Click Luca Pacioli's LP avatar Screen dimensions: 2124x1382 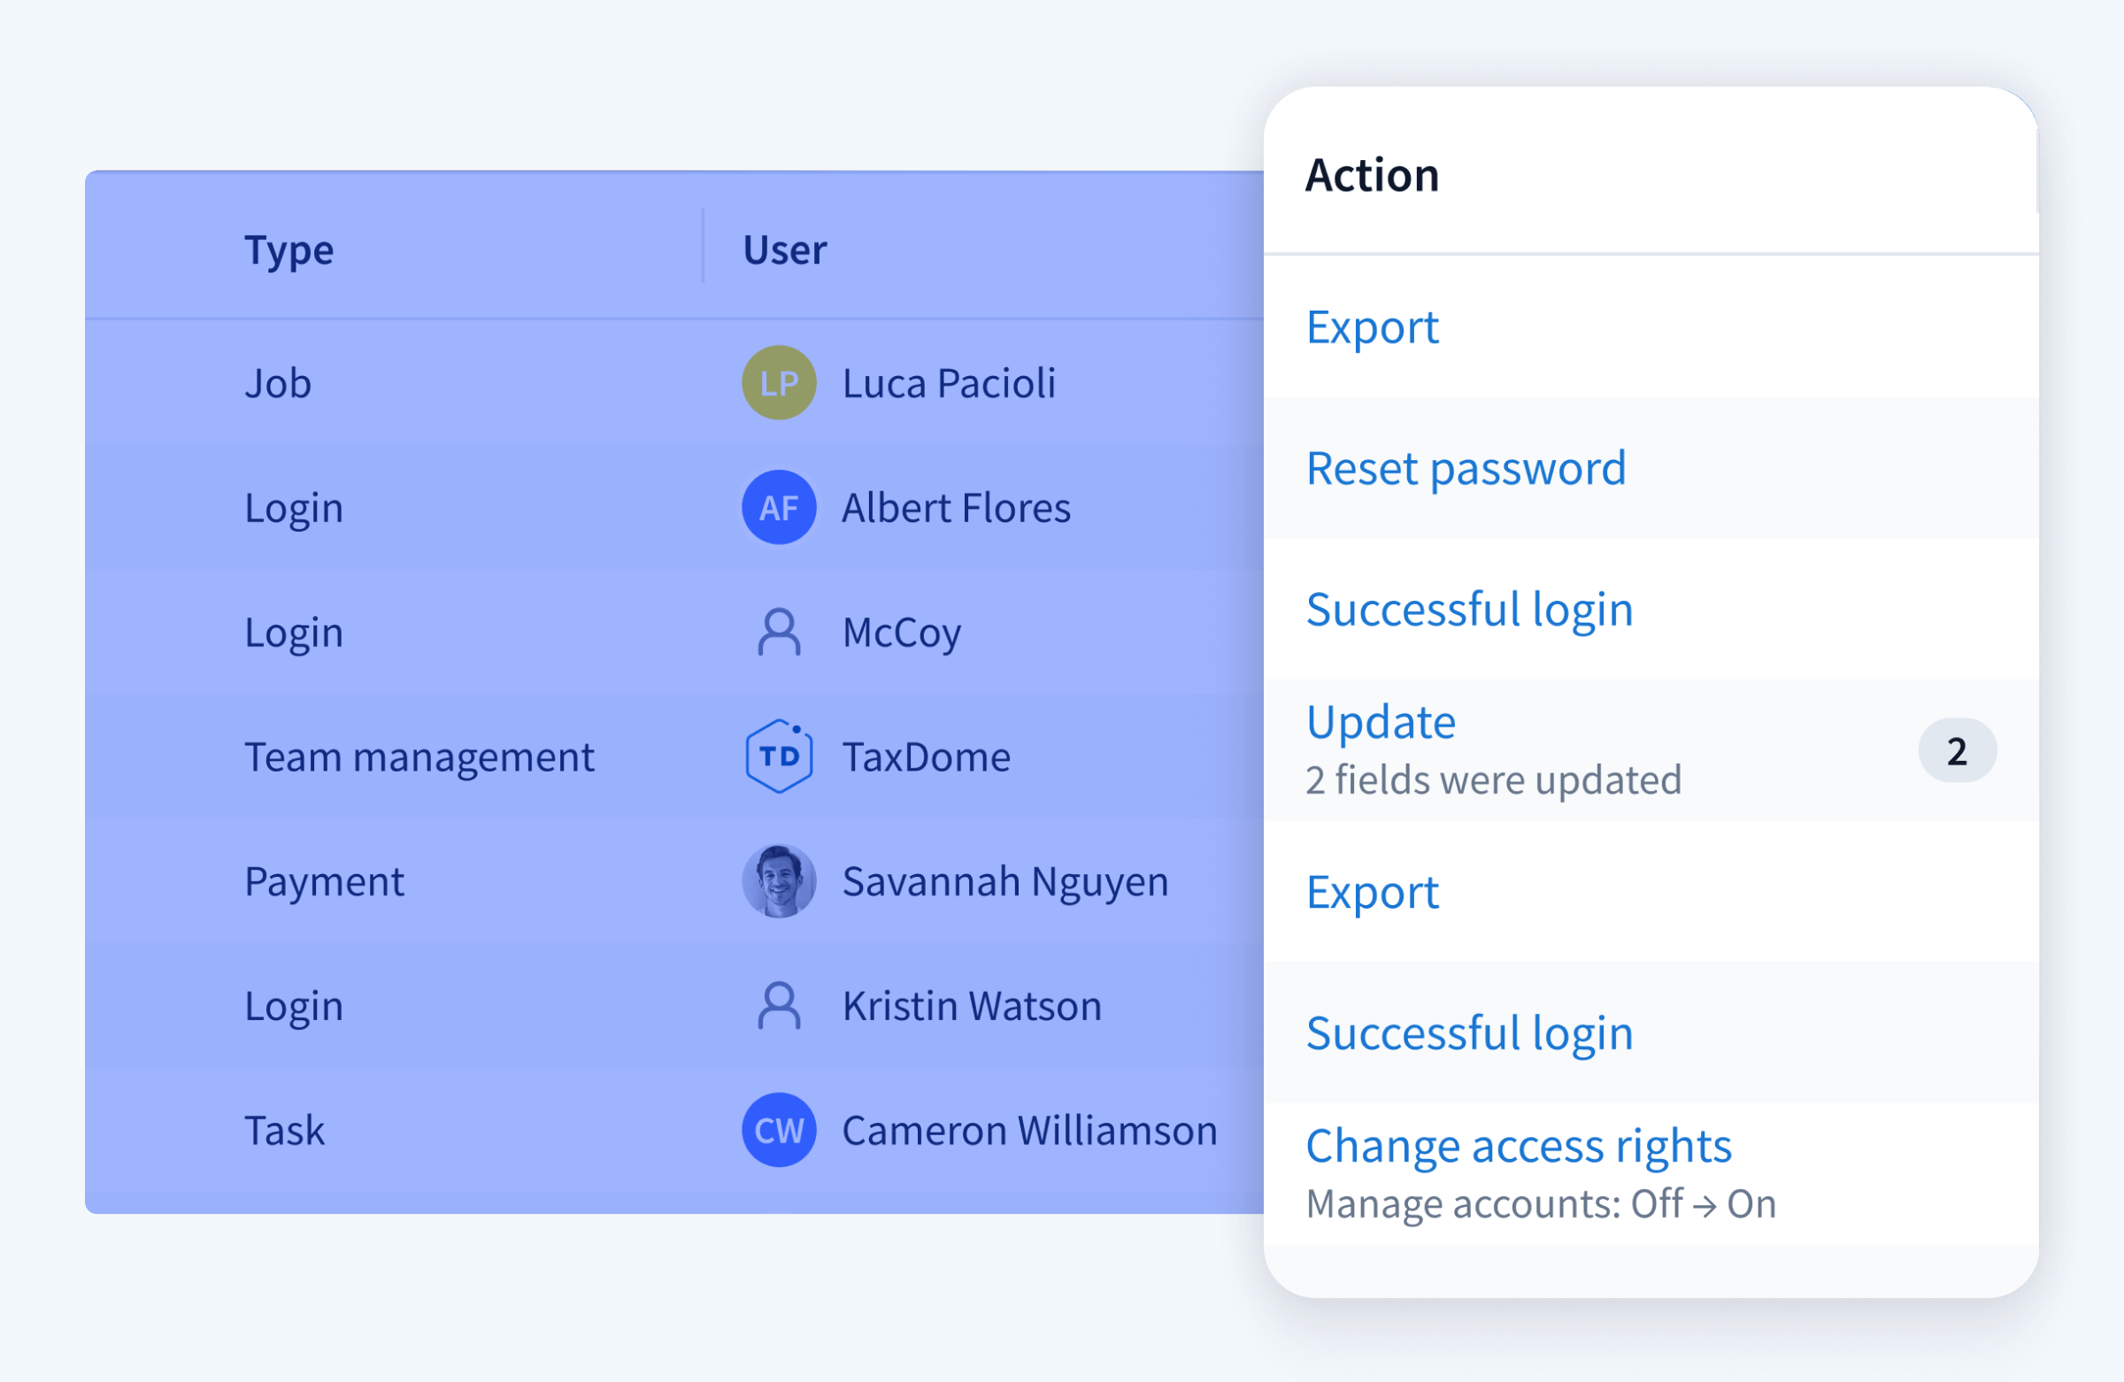coord(779,383)
